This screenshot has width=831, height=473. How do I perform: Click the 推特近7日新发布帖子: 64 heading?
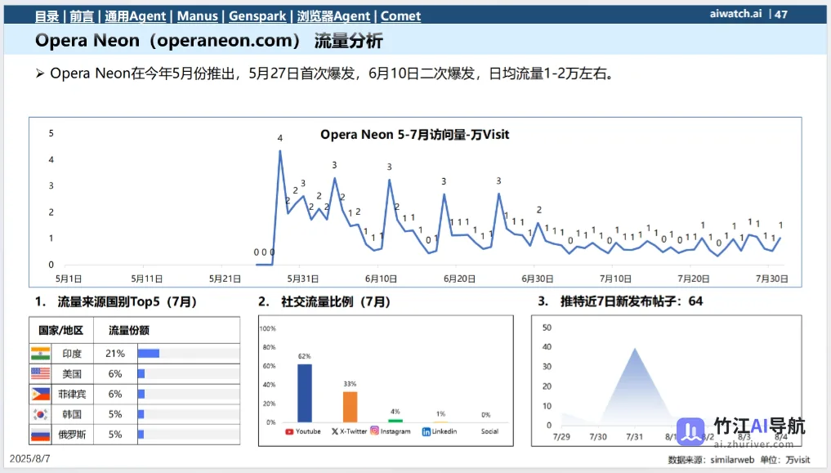(x=620, y=301)
